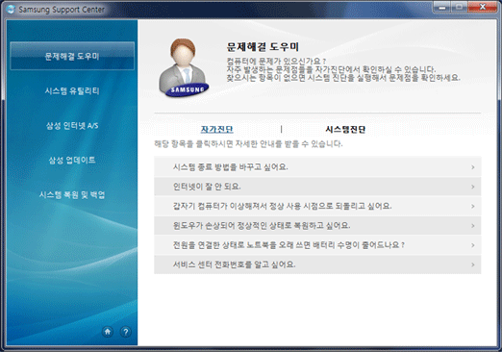Expand arrow on 윈도우가 손상되어 row

[473, 226]
